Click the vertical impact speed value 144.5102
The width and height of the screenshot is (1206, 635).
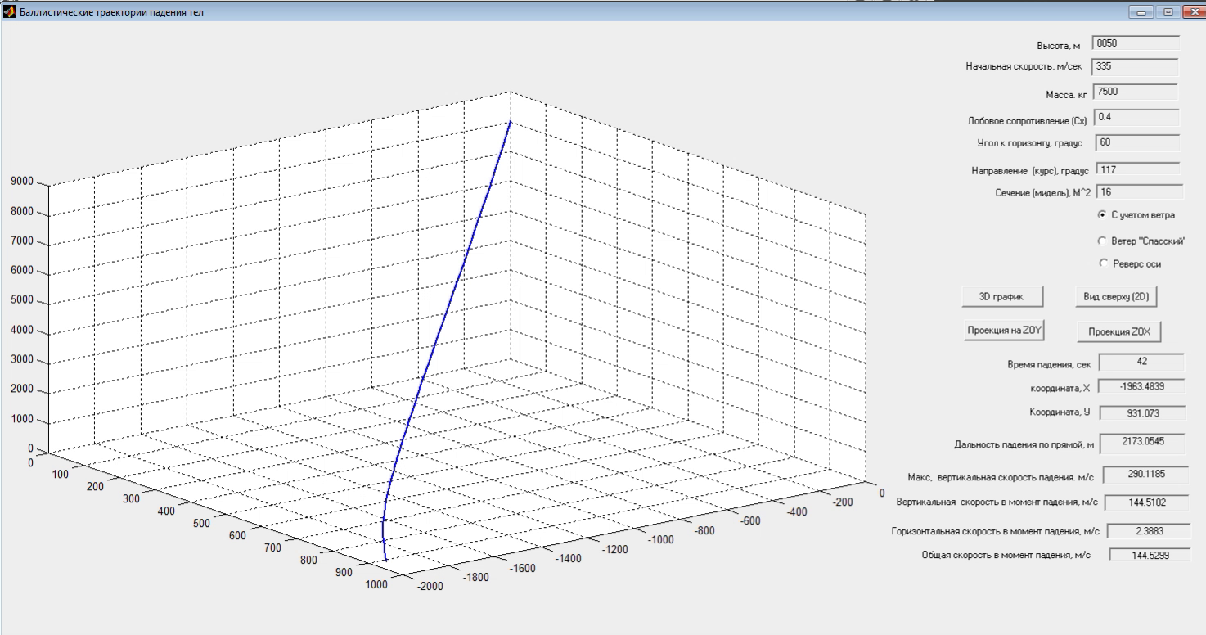point(1147,502)
